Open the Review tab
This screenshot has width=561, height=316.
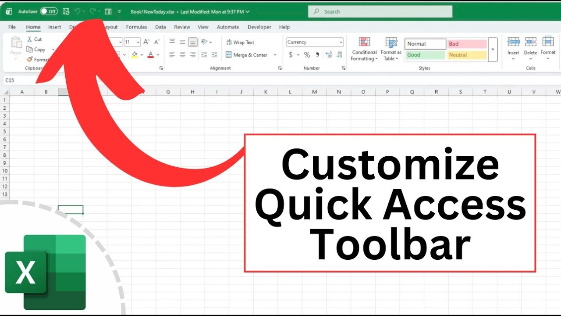pyautogui.click(x=182, y=27)
